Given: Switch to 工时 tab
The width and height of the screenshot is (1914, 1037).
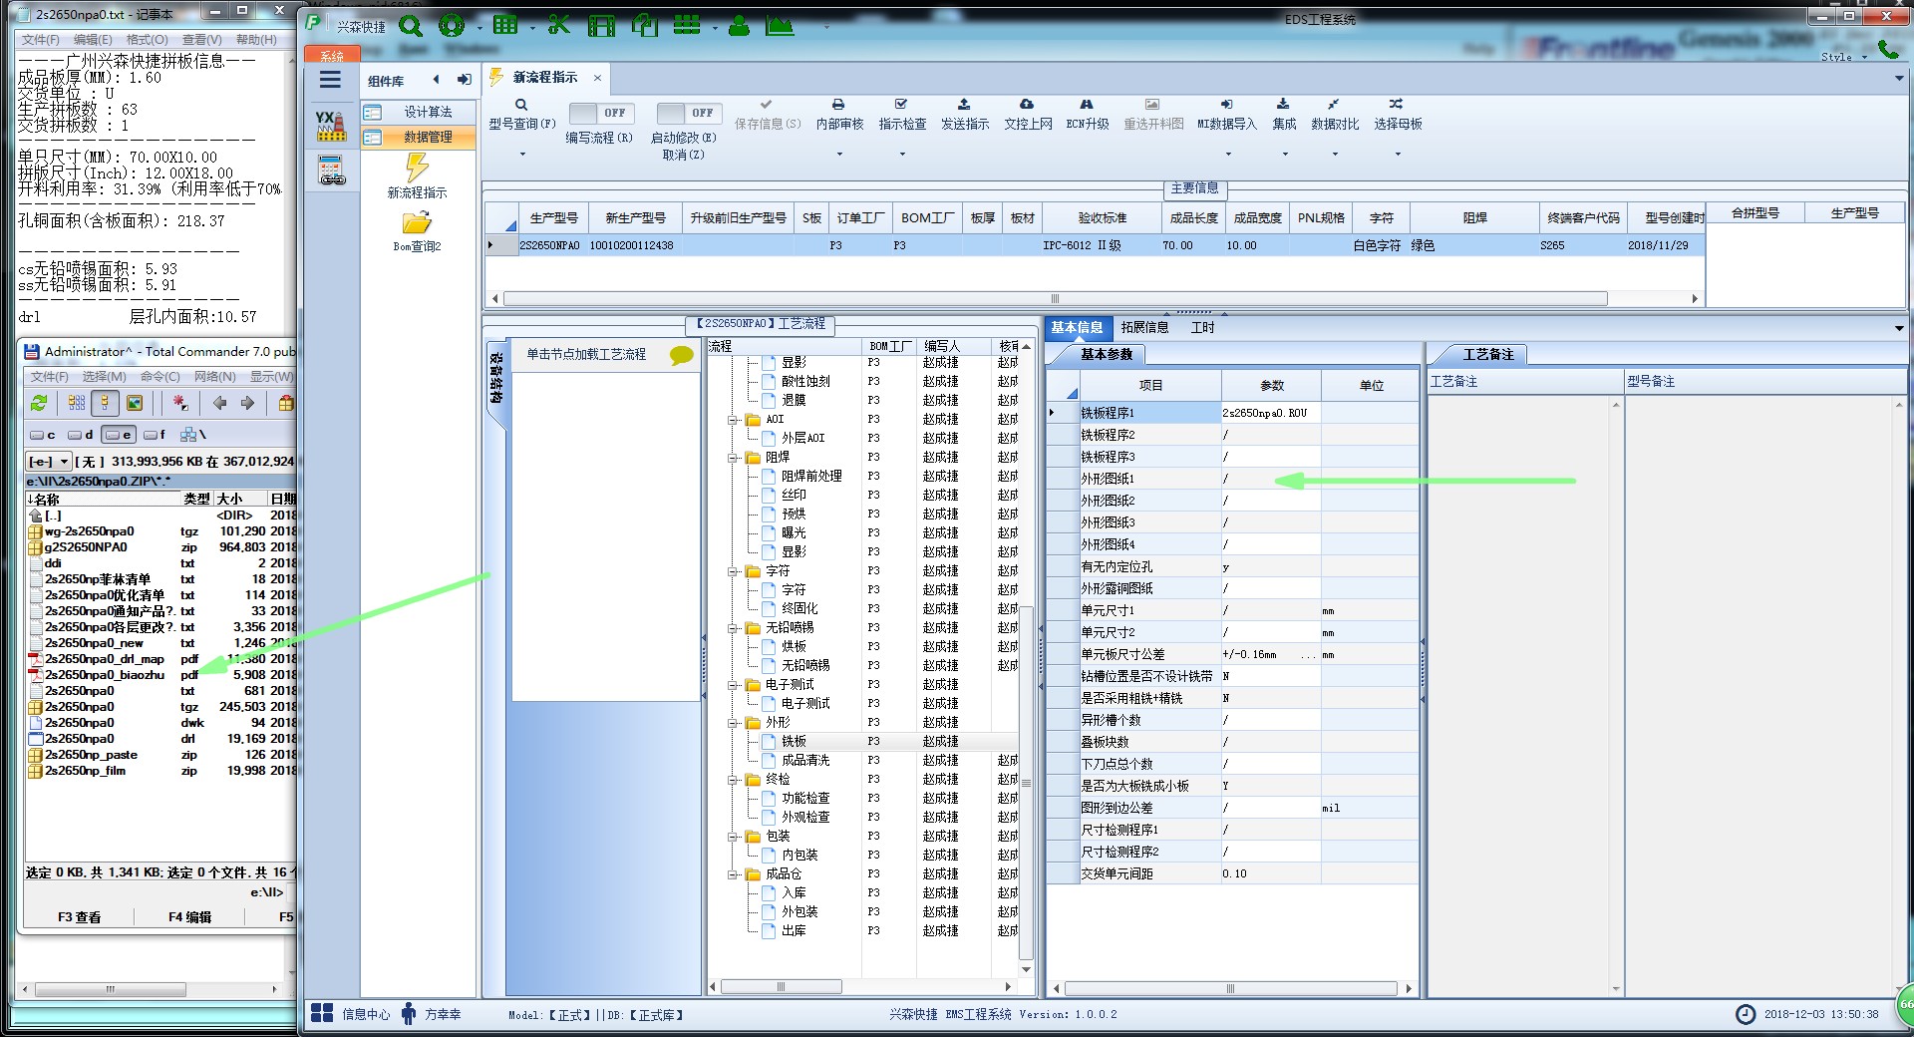Looking at the screenshot, I should pos(1202,327).
